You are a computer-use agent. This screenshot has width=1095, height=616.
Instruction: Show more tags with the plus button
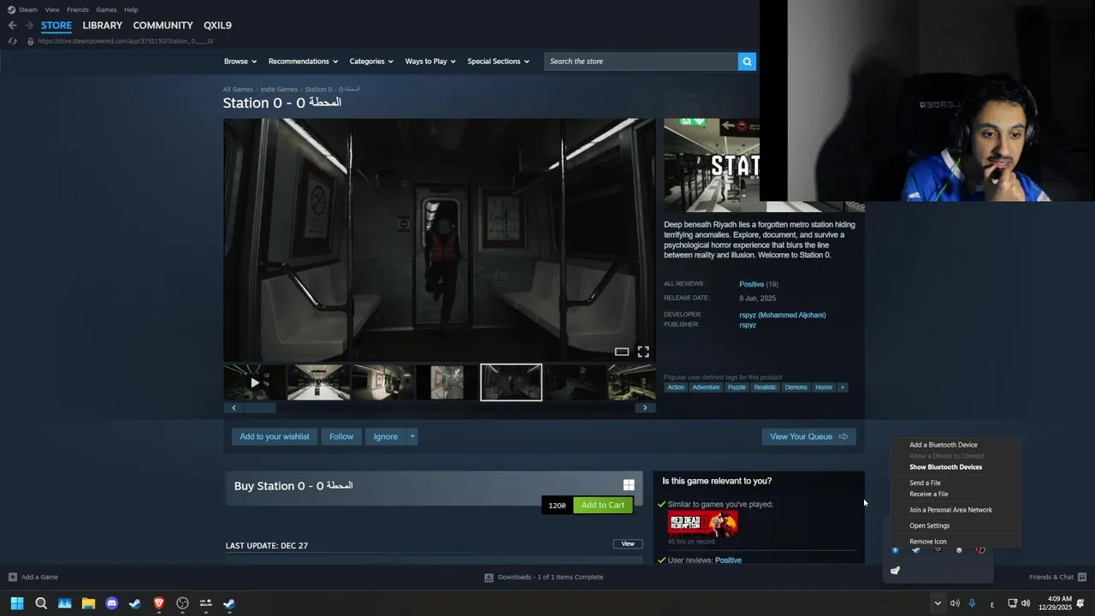tap(842, 388)
